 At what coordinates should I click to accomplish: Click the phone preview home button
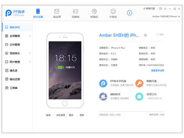[65, 103]
